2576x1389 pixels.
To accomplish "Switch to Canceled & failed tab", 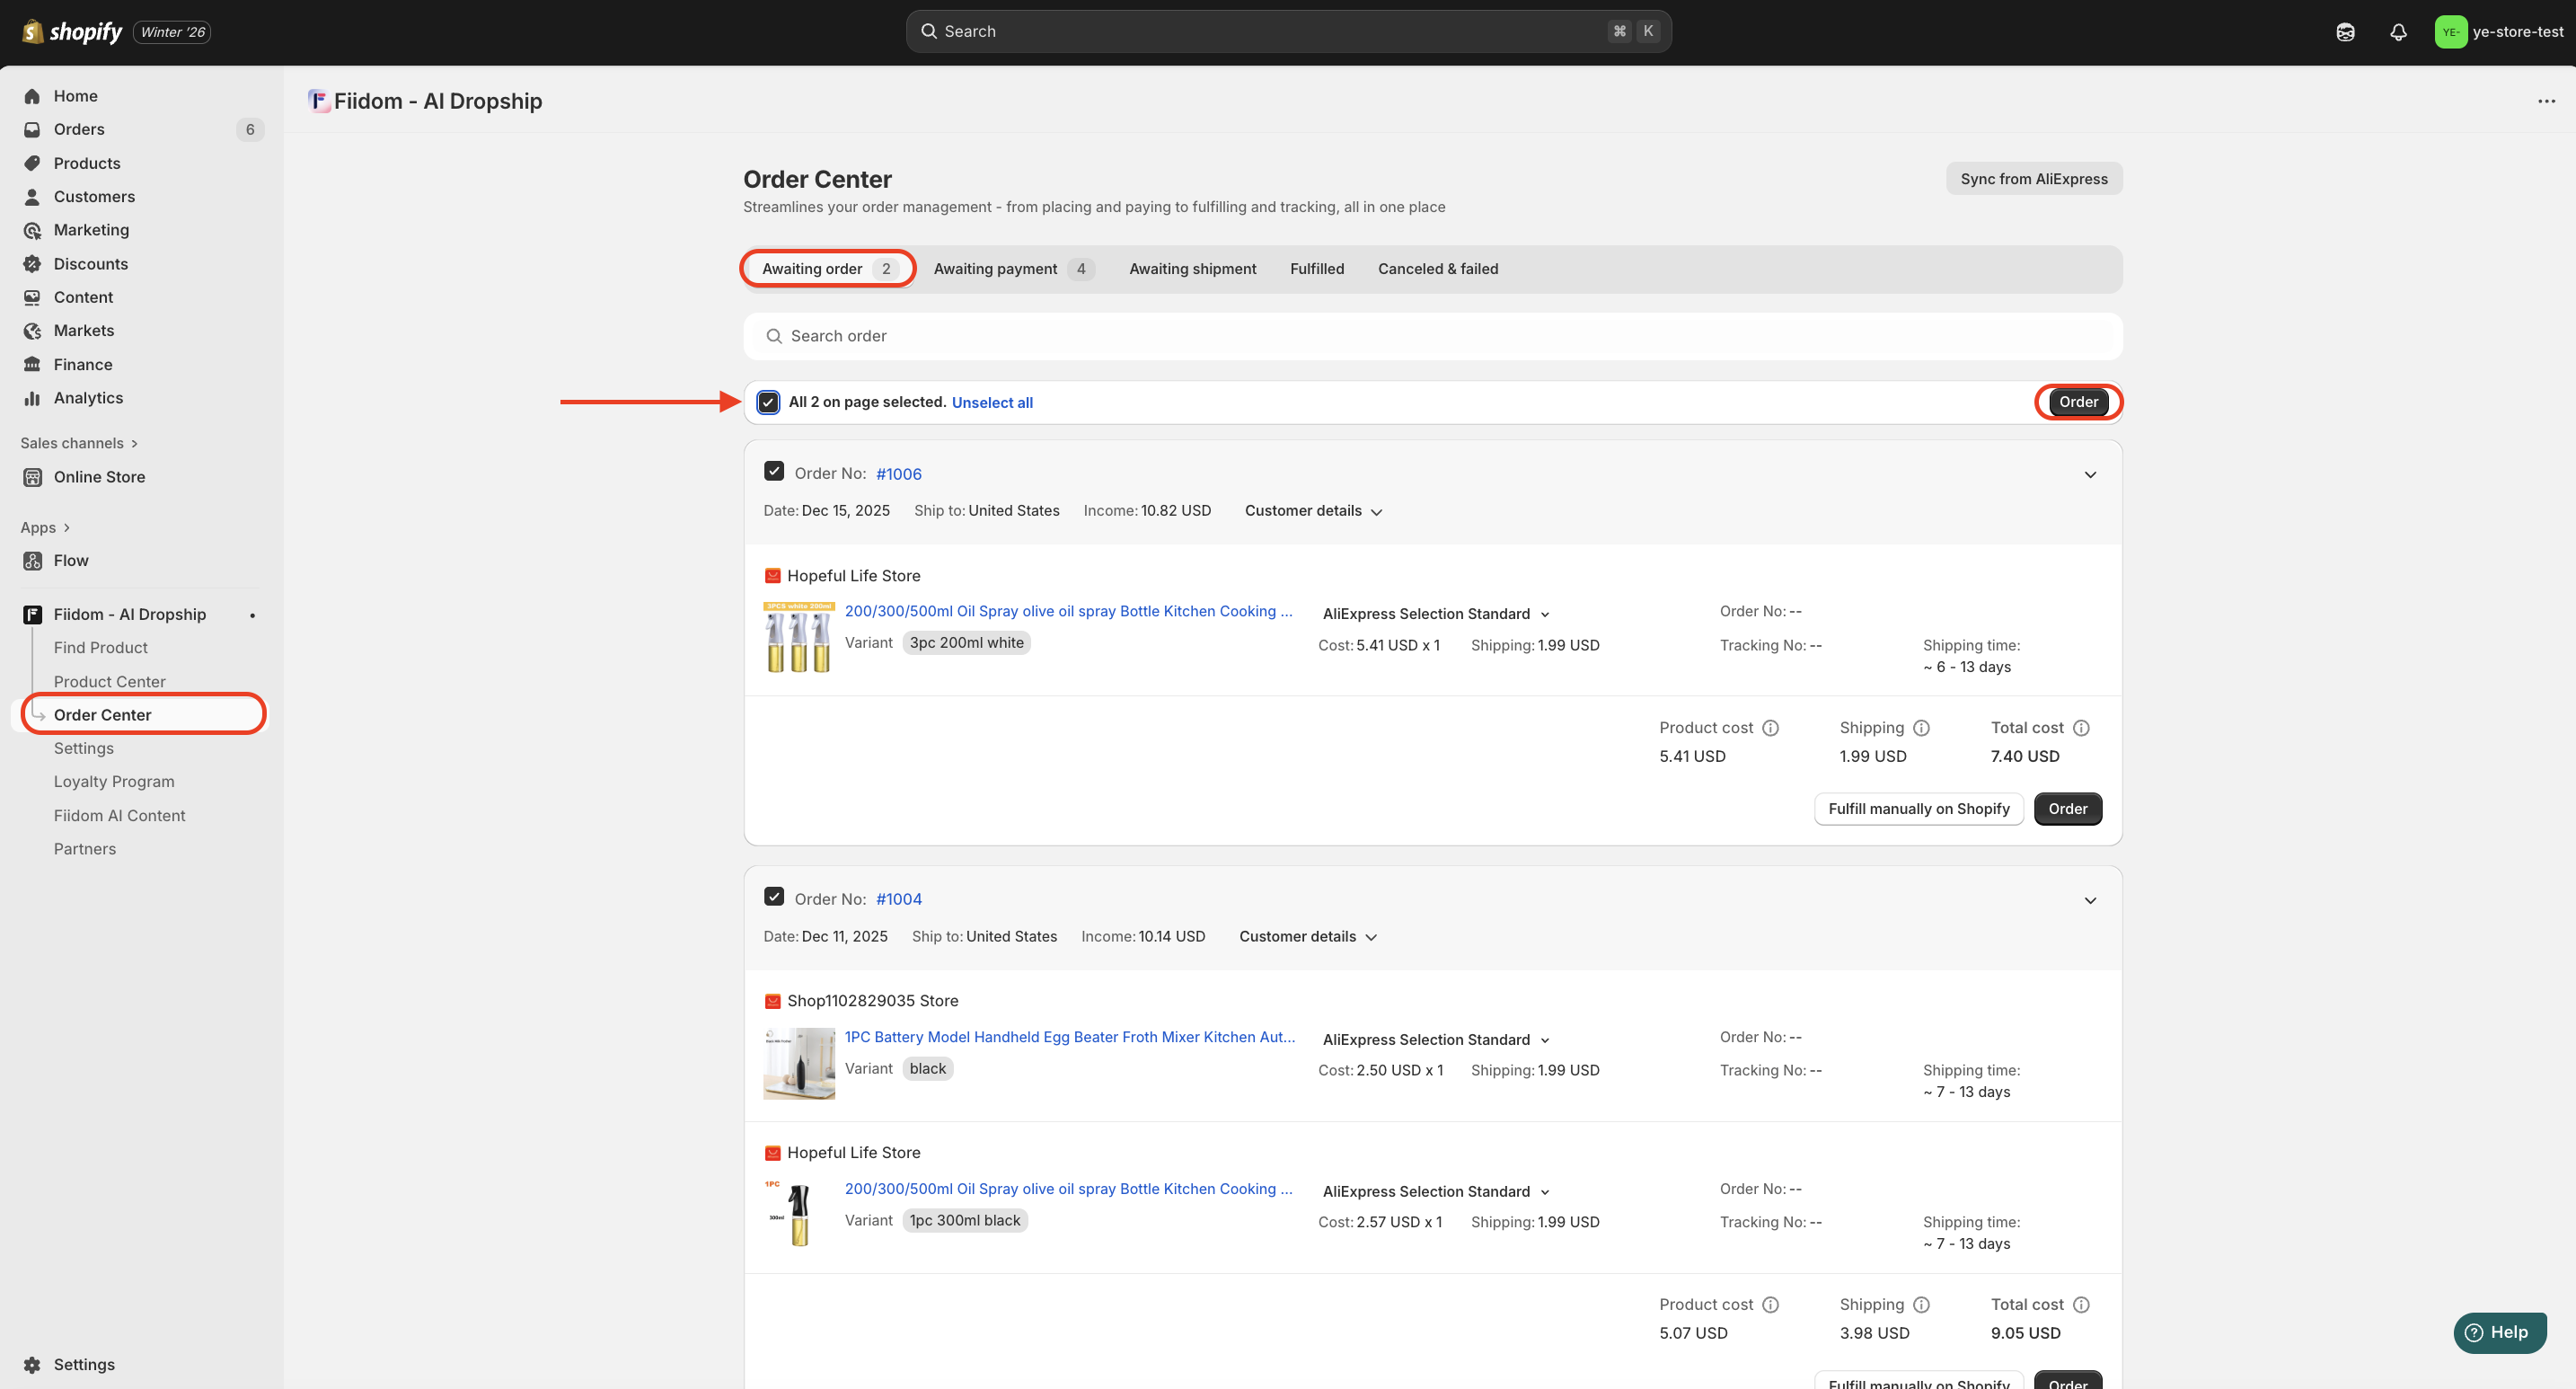I will [x=1437, y=269].
